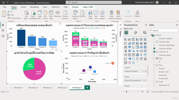179x100 pixels.
Task: Check the Customer Age Range field
Action: pyautogui.click(x=154, y=45)
